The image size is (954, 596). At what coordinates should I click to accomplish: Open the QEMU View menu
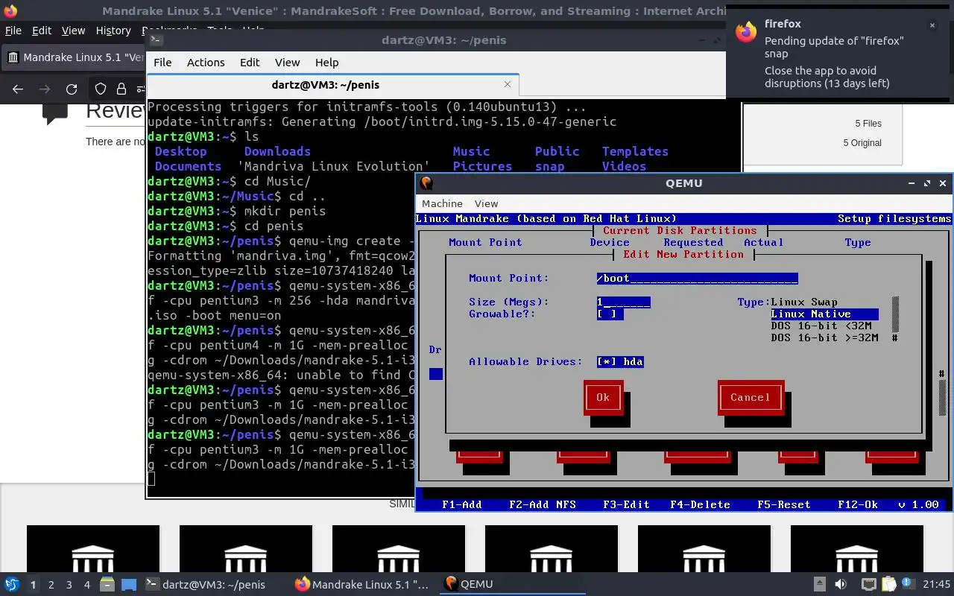coord(486,203)
